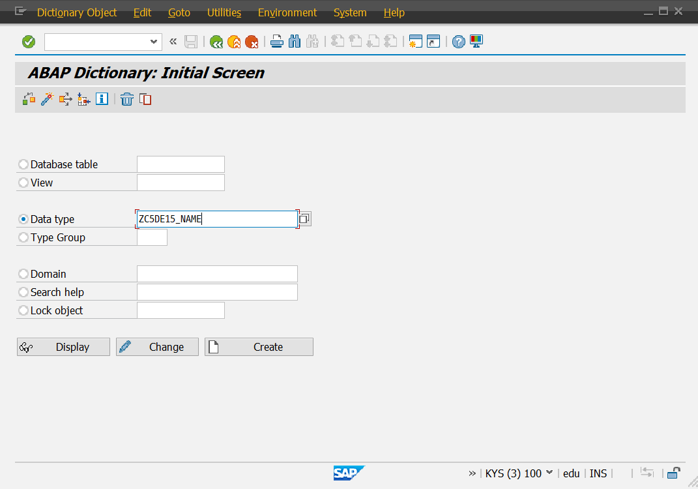Click the Delete trash can icon
Screen dimensions: 698x489
tap(127, 99)
